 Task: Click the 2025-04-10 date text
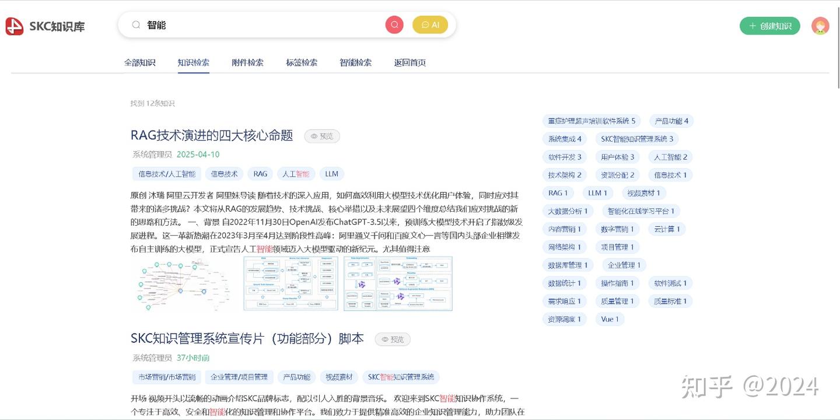pos(198,155)
